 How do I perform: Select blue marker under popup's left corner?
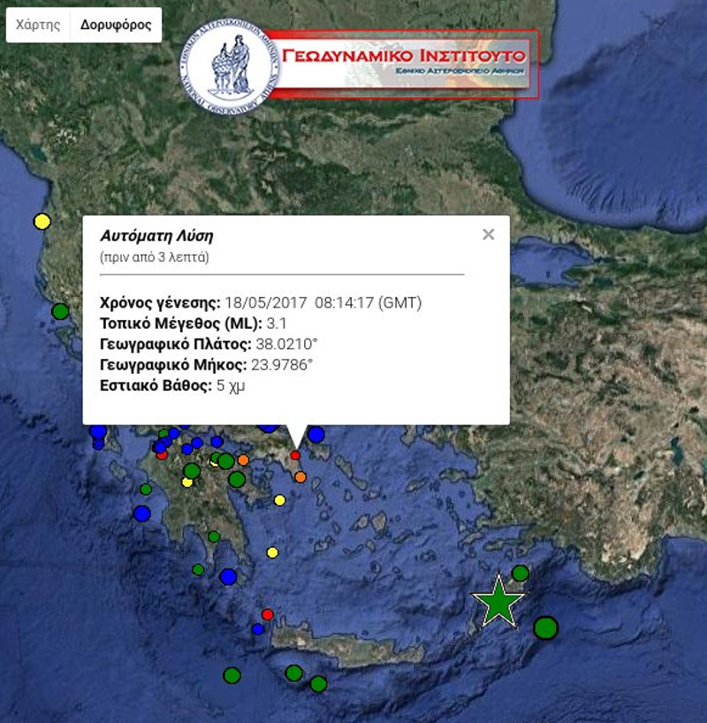pyautogui.click(x=98, y=432)
